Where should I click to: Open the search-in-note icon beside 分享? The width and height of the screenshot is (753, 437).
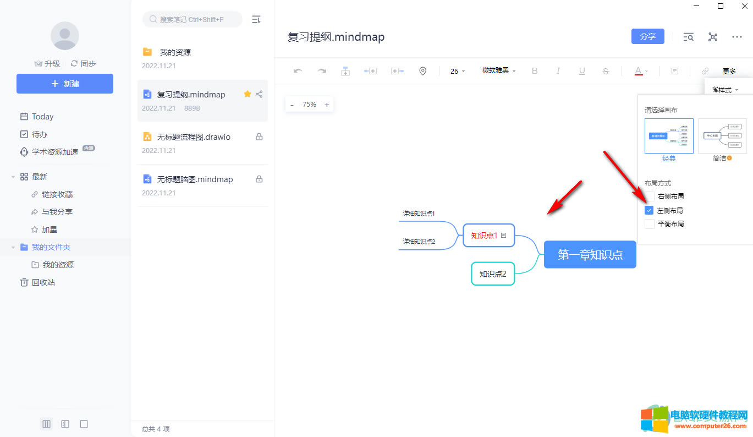tap(688, 37)
